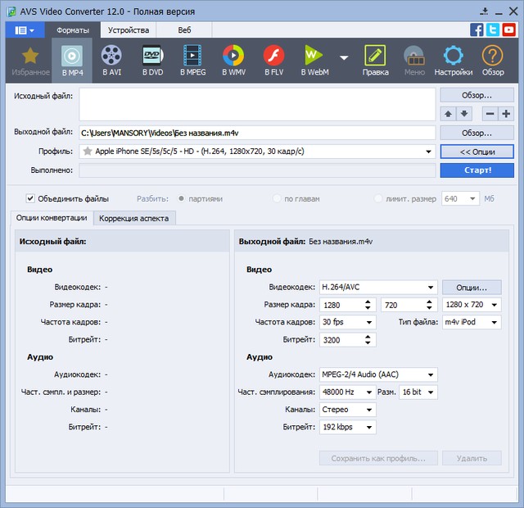
Task: Select the 'по главам' radio option
Action: 278,198
